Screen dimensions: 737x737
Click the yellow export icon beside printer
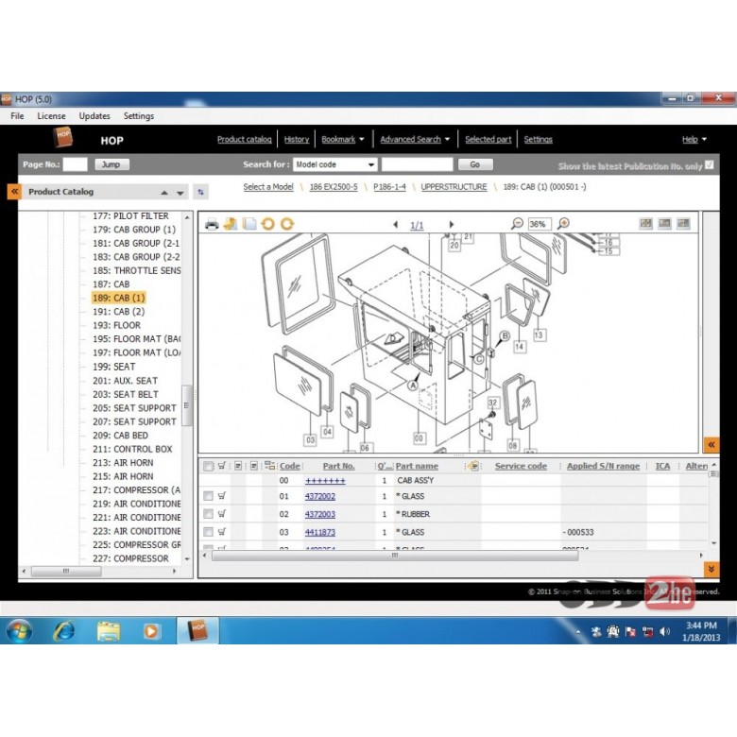[x=231, y=224]
